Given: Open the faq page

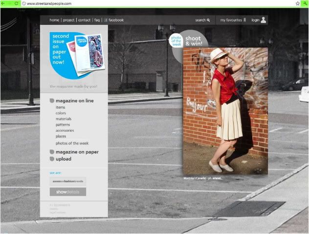Looking at the screenshot, I should [97, 20].
